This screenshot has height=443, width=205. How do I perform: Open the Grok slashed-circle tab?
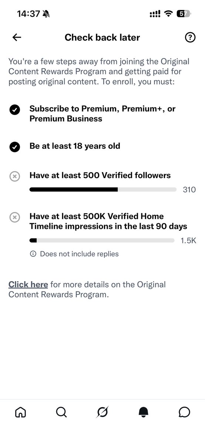click(x=102, y=412)
